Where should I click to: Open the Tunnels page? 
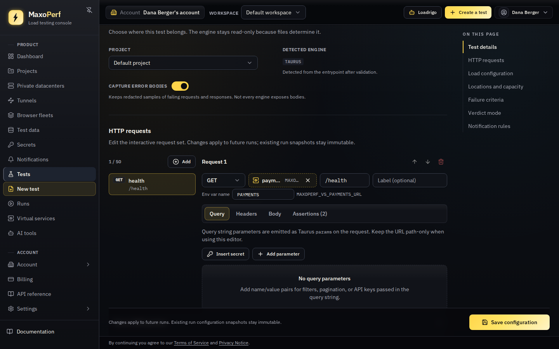pyautogui.click(x=50, y=100)
